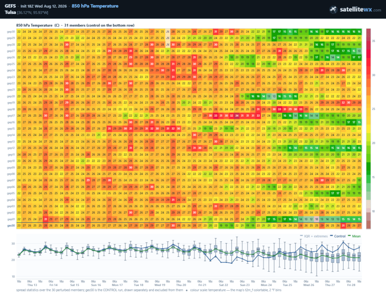The image size is (386, 296).
Task: Click the 'Thu 20' date axis label
Action: tap(181, 285)
